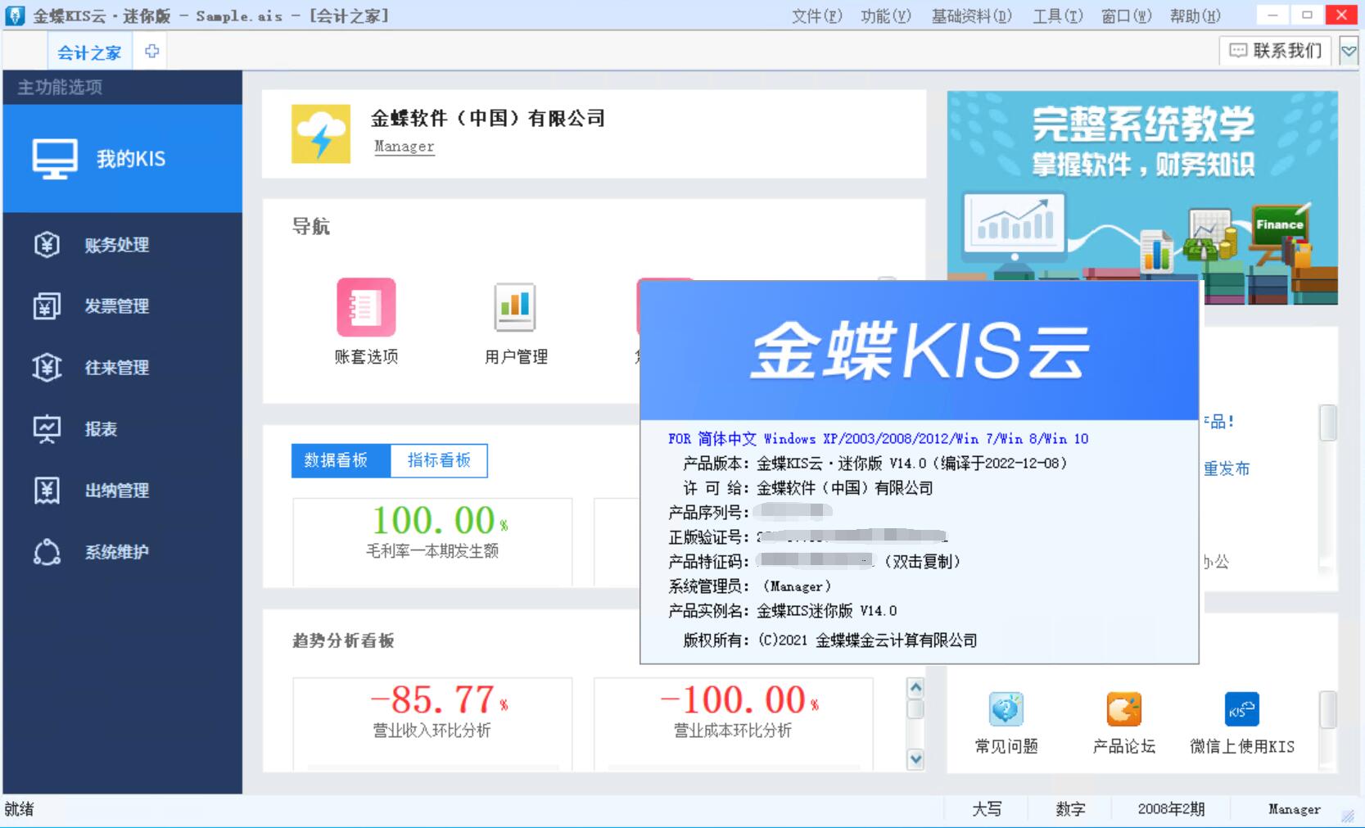The image size is (1365, 828).
Task: Click the help icons panel scrollbar
Action: [1327, 710]
